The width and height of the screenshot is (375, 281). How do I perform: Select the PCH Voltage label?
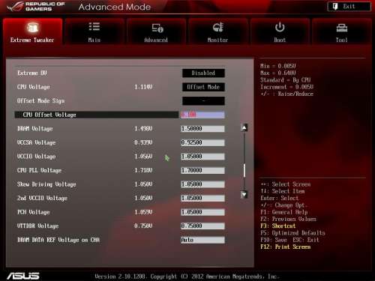point(34,212)
